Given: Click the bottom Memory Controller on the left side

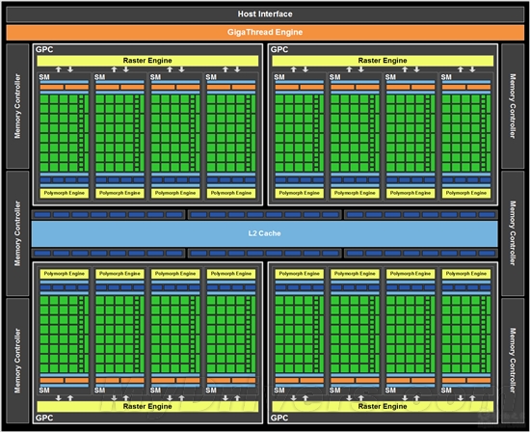Looking at the screenshot, I should point(17,361).
